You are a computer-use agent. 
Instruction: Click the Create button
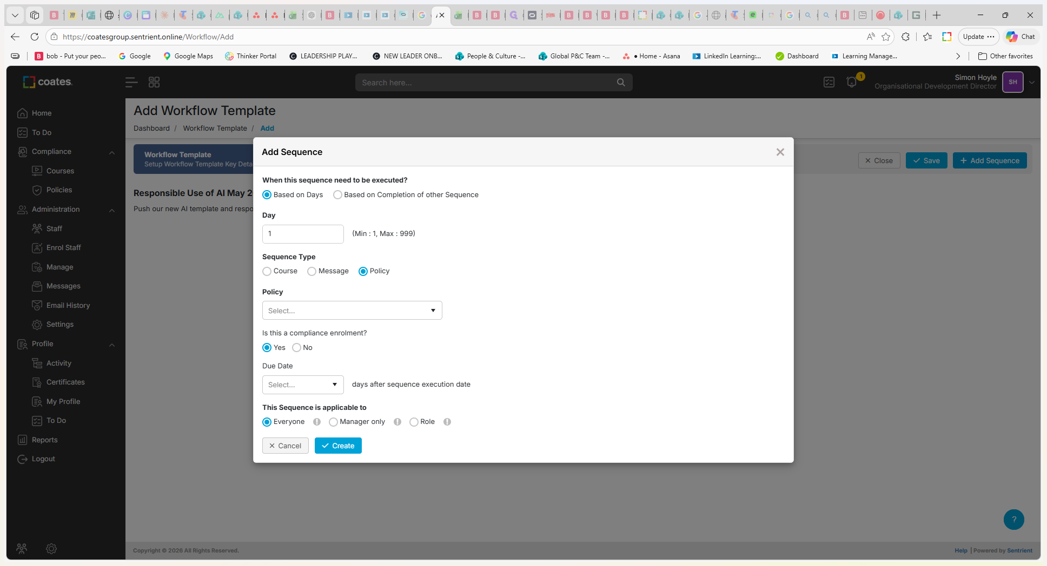tap(338, 446)
